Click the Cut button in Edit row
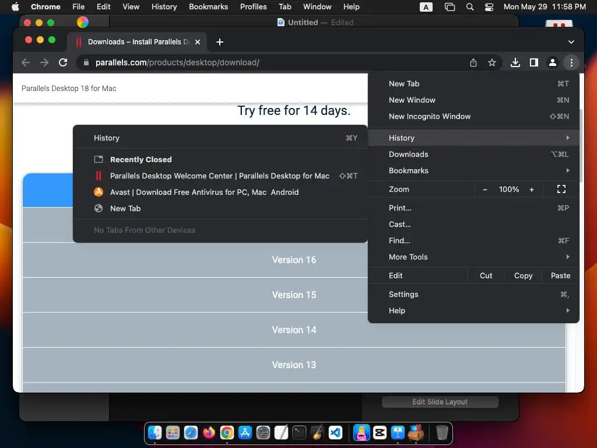 point(486,276)
